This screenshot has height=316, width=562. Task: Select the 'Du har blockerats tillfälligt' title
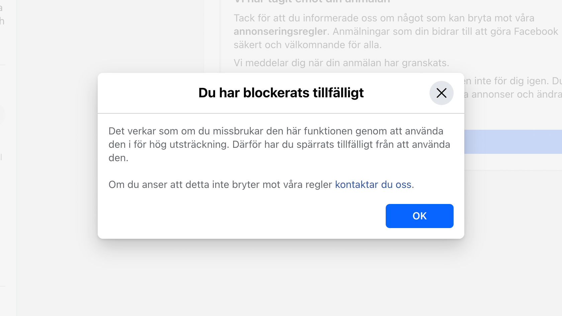(281, 93)
